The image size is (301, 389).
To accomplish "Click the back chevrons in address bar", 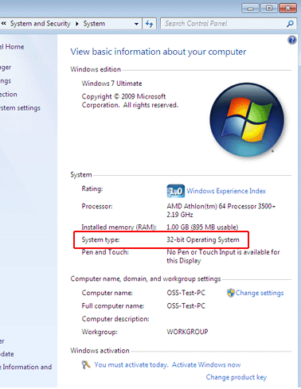I will tap(3, 24).
